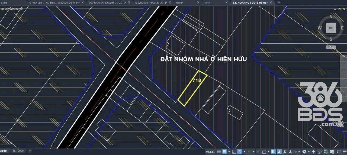Screen dimensions: 347x155
Task: Click MODEL button in status bar
Action: (210, 152)
